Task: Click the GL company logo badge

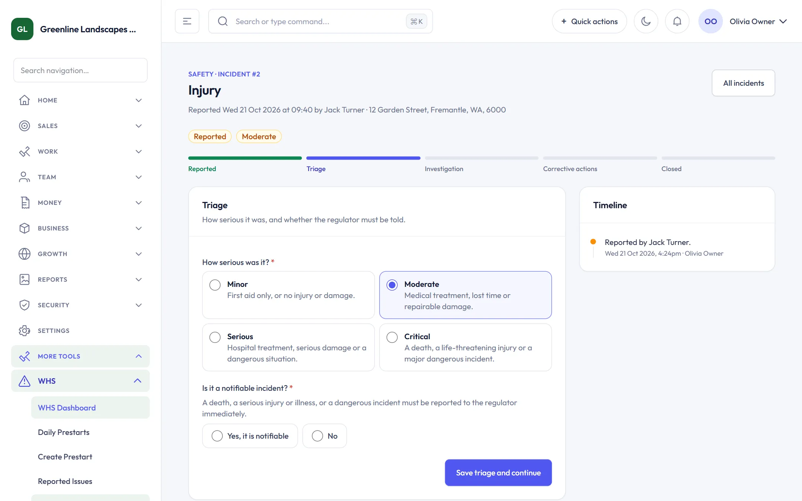Action: pyautogui.click(x=22, y=29)
